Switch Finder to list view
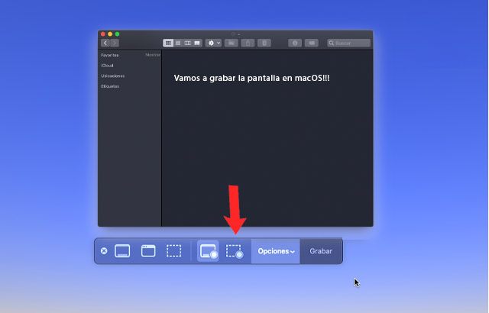 [x=178, y=44]
